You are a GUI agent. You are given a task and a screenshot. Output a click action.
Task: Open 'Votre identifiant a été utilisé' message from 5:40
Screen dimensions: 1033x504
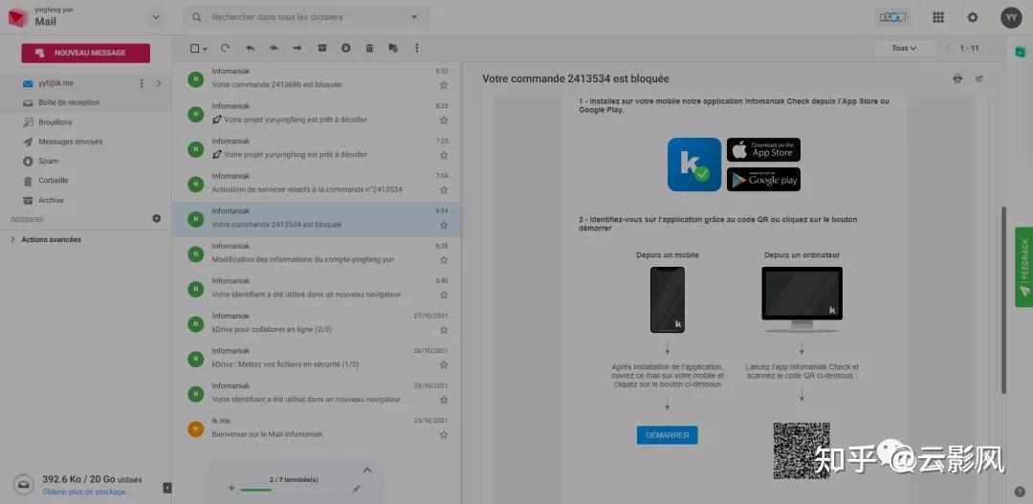point(317,288)
